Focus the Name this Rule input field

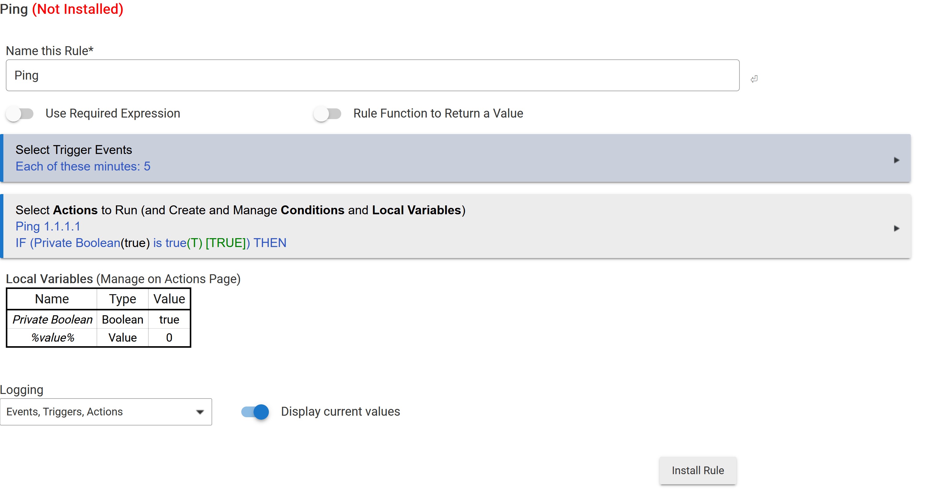(x=372, y=76)
